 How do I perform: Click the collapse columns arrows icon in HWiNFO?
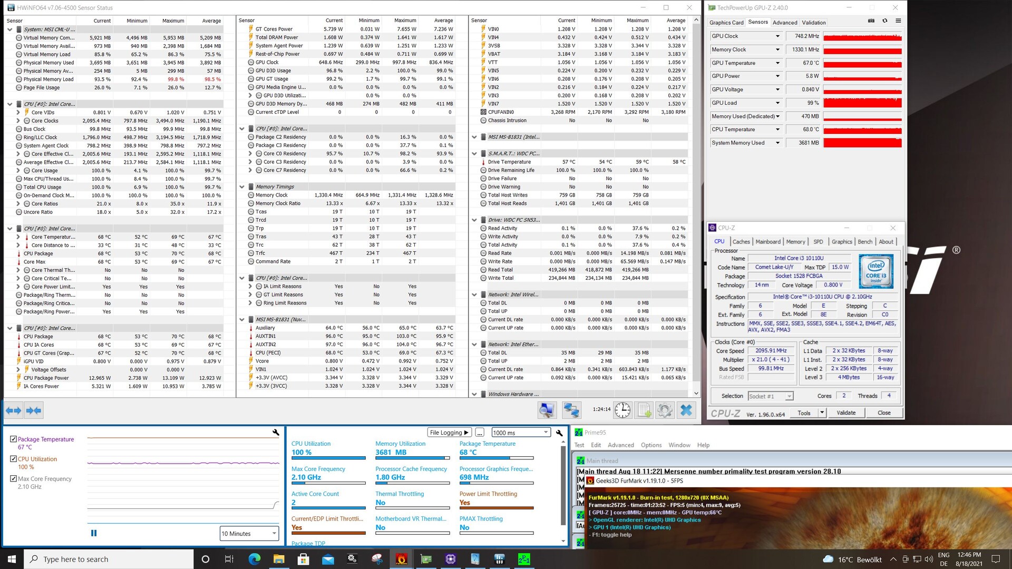[x=34, y=410]
